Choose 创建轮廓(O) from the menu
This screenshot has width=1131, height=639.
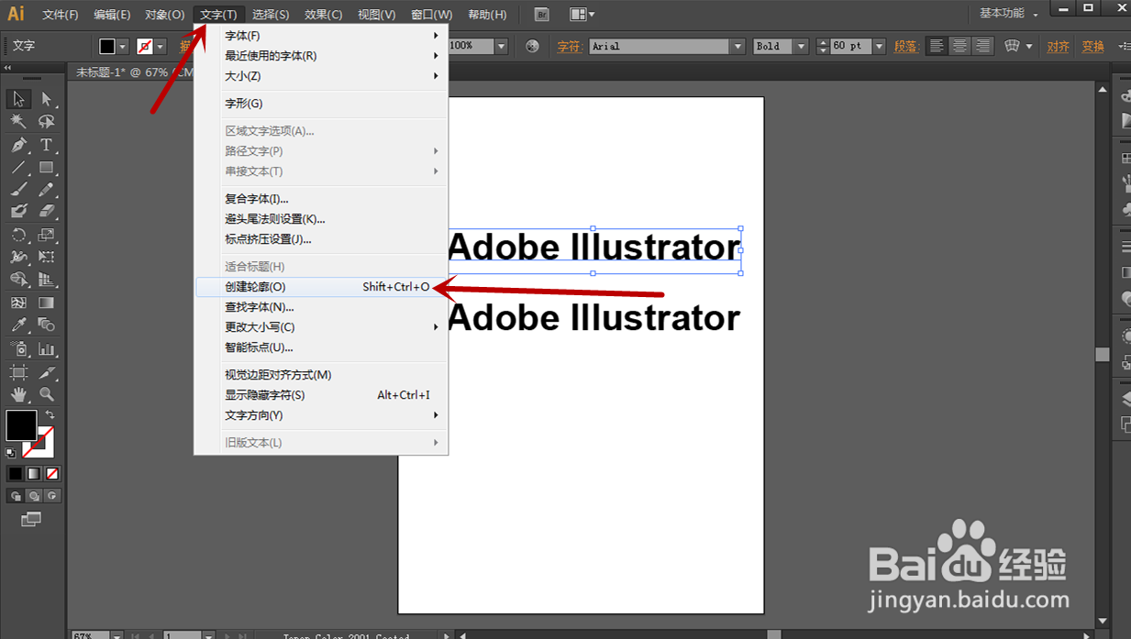click(x=321, y=287)
